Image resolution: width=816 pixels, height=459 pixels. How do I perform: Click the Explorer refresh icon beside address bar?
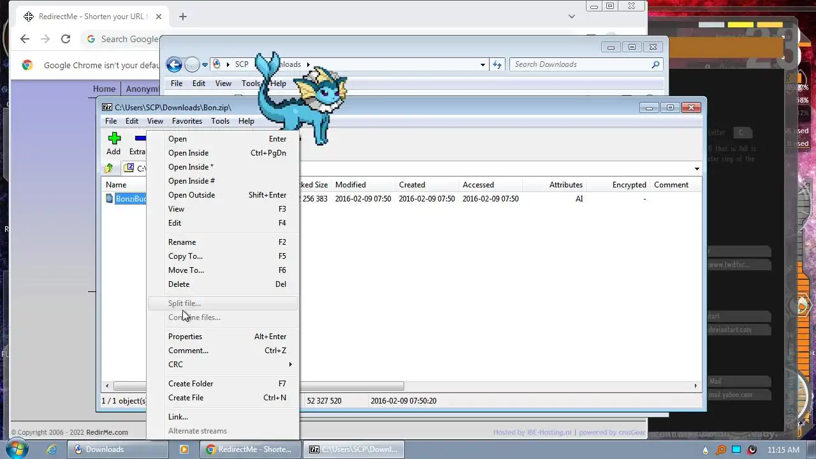pos(497,64)
